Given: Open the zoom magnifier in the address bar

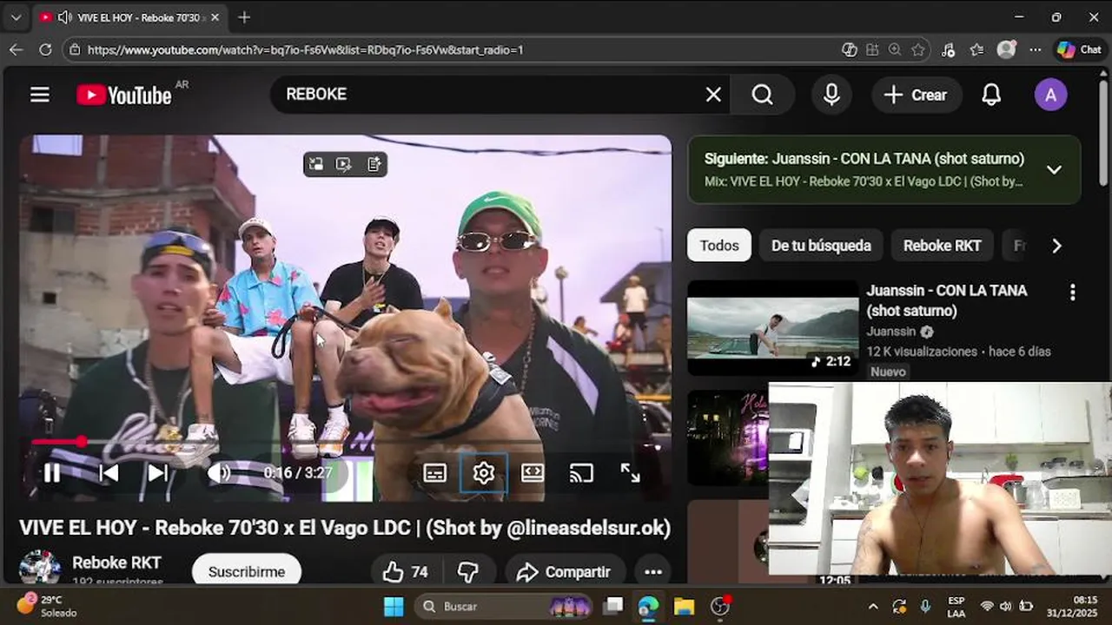Looking at the screenshot, I should pos(895,49).
